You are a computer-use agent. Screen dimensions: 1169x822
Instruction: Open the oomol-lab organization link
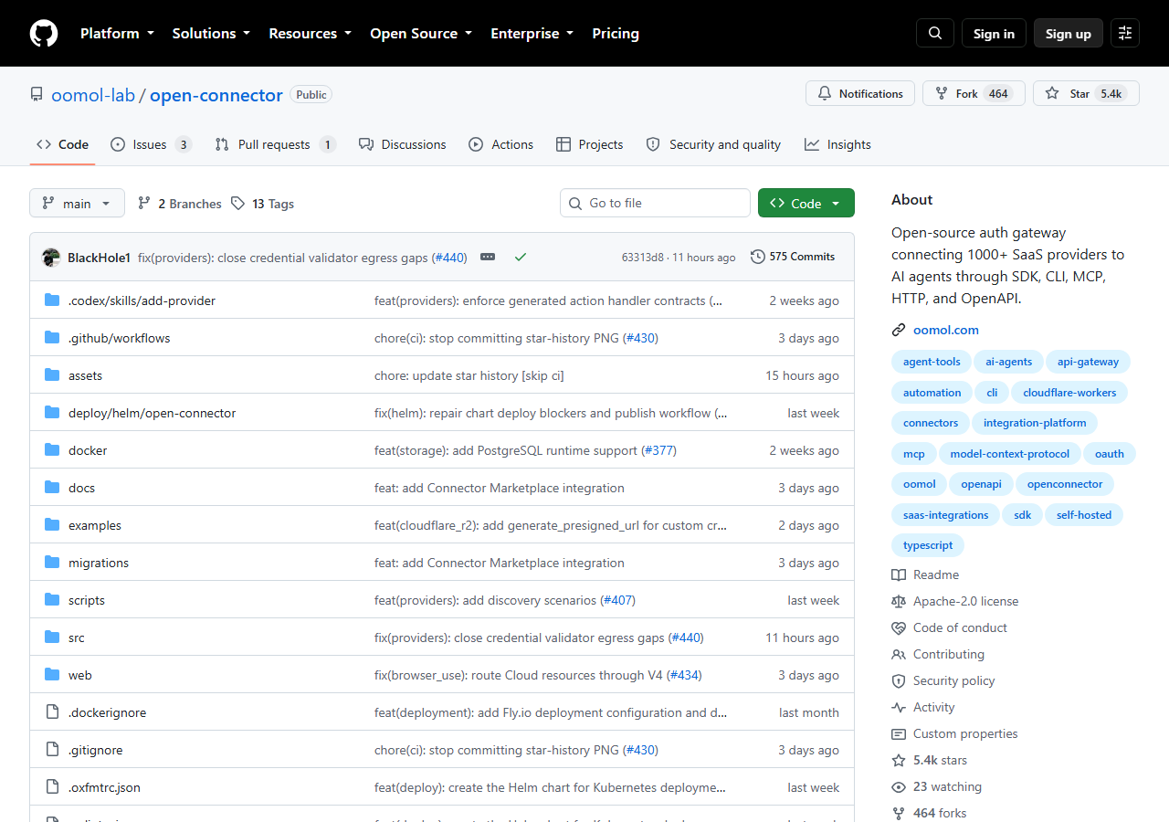coord(93,95)
